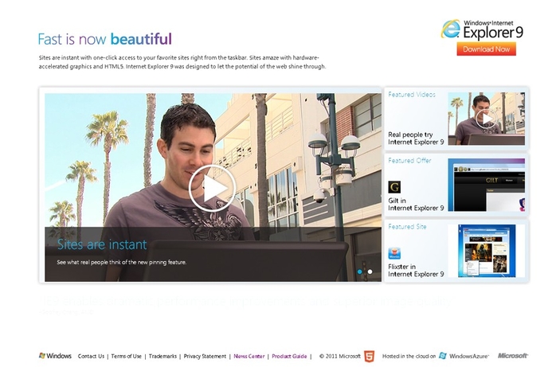
Task: Open Flixster in Internet Explorer 9 link
Action: pos(416,270)
